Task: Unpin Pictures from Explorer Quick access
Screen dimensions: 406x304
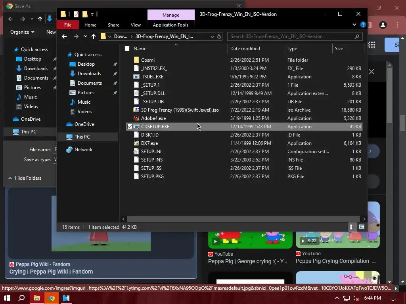Action: [x=115, y=93]
